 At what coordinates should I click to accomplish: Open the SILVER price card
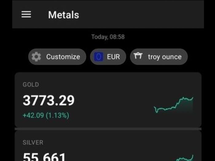108,146
